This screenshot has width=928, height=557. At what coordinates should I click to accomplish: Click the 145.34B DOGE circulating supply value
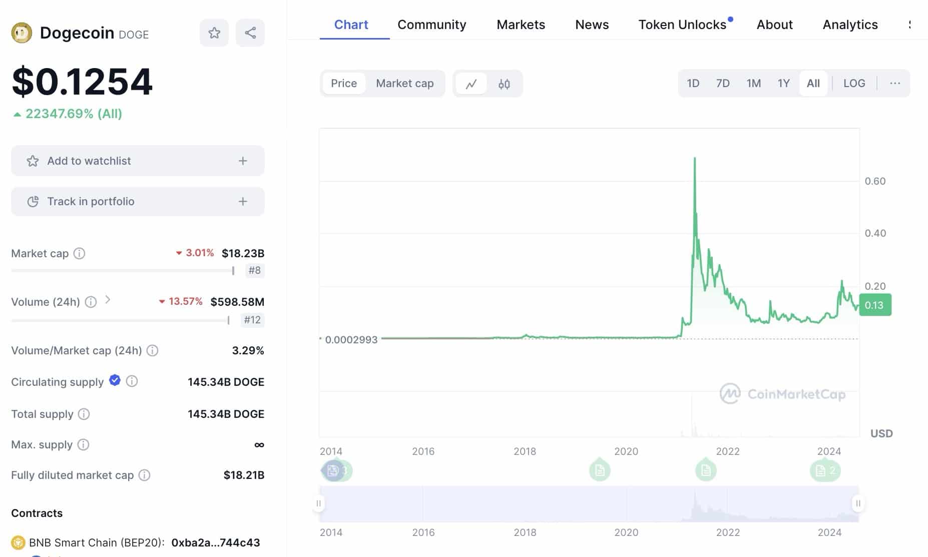point(226,382)
